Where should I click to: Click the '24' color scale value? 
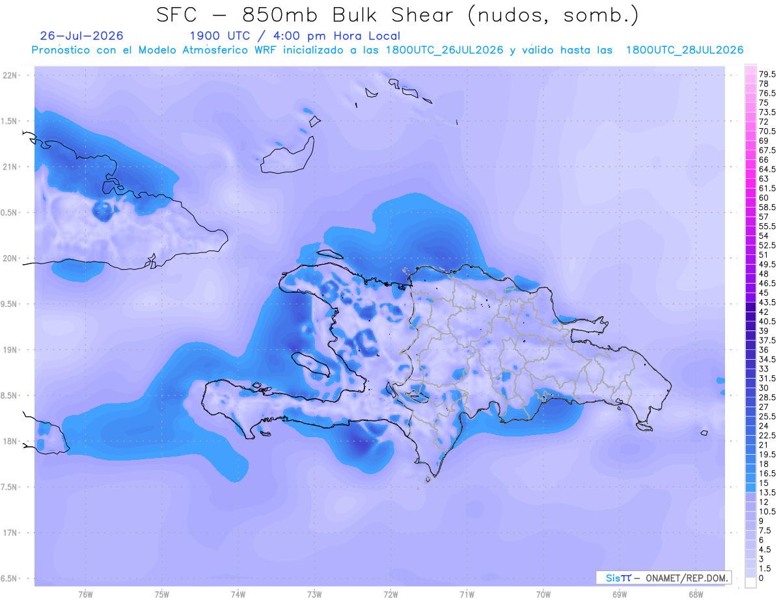764,425
